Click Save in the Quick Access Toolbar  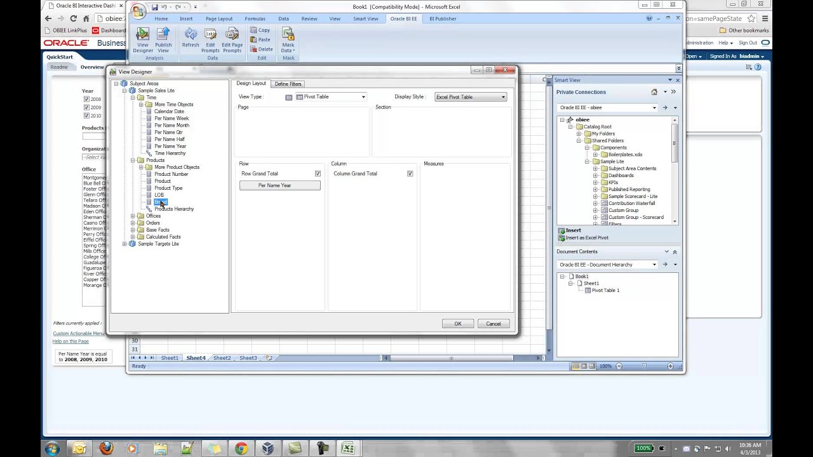pos(154,7)
